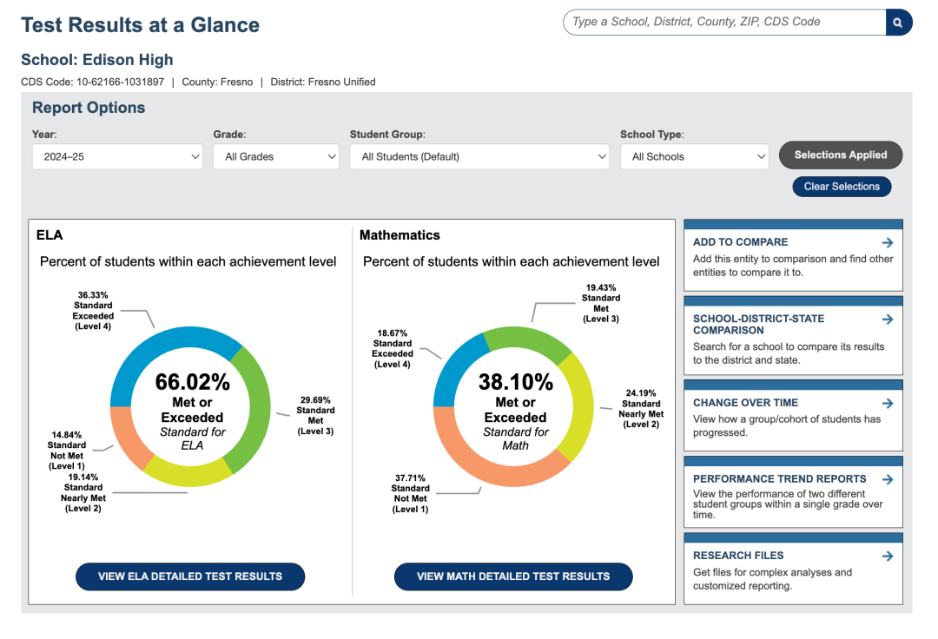Open View ELA Detailed Test Results
This screenshot has height=639, width=938.
[x=190, y=576]
